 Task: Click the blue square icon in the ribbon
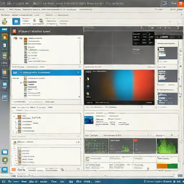click(x=16, y=22)
